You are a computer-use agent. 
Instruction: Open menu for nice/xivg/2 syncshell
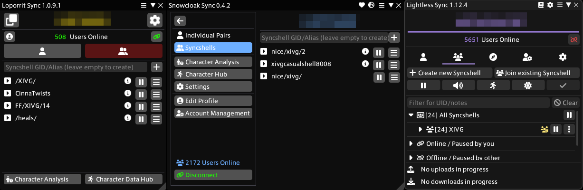[394, 52]
